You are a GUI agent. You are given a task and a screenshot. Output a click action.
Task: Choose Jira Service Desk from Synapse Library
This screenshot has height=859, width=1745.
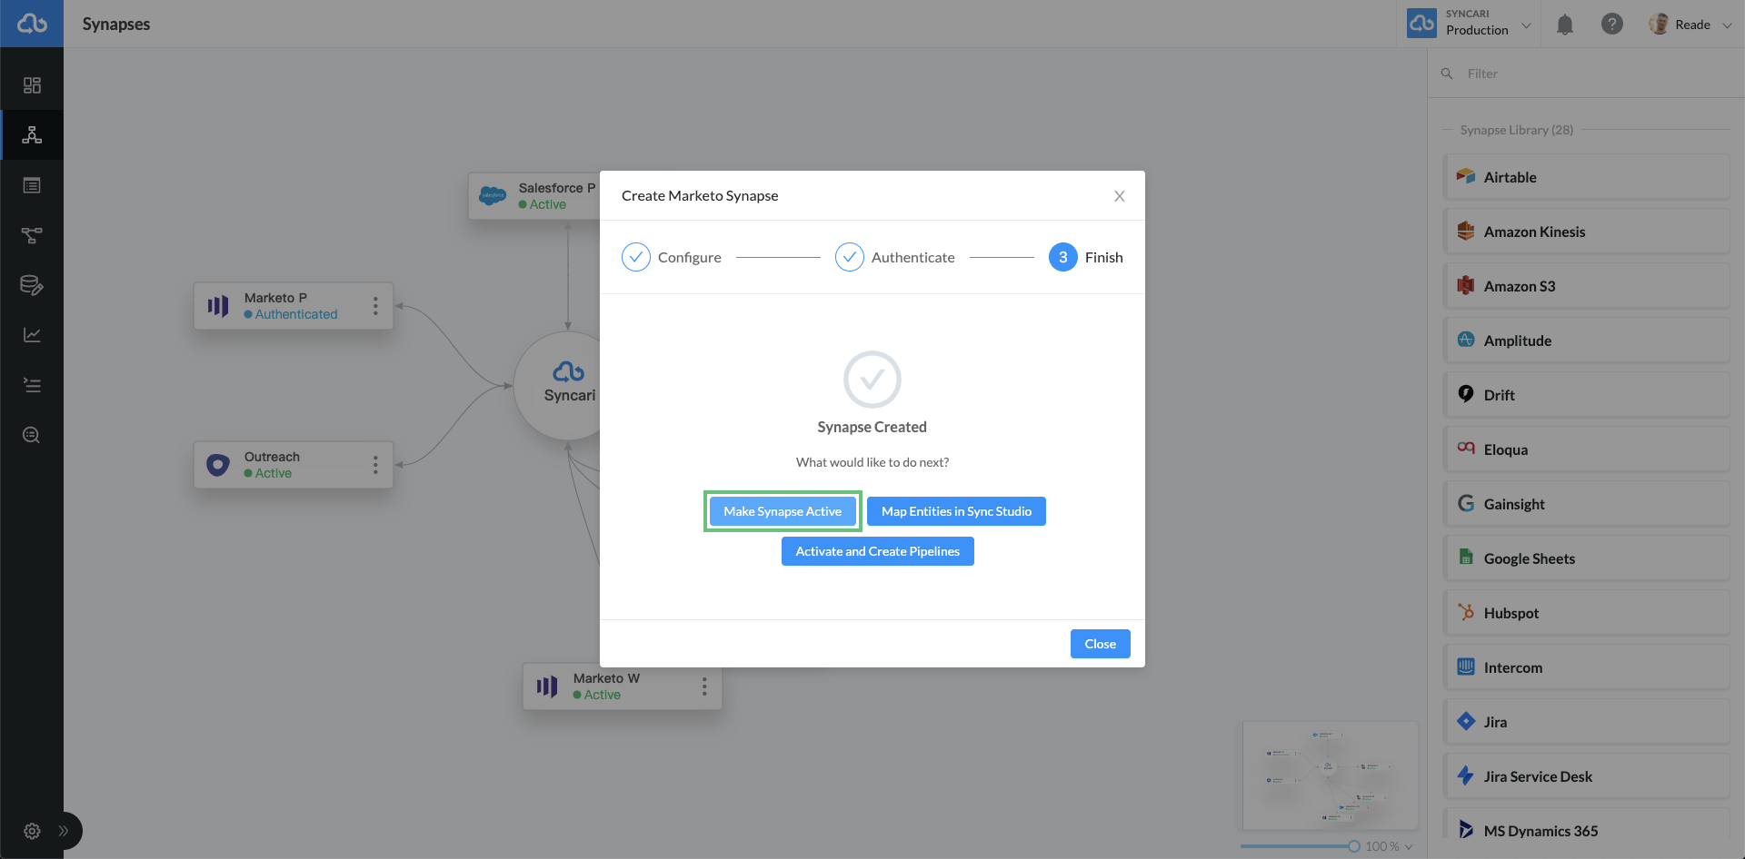[x=1587, y=776]
